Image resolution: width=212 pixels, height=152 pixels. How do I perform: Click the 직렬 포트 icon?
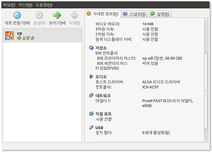tap(91, 114)
